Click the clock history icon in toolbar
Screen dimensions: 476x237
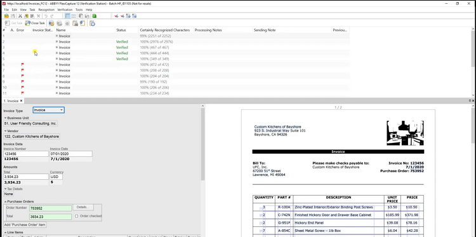tap(93, 23)
